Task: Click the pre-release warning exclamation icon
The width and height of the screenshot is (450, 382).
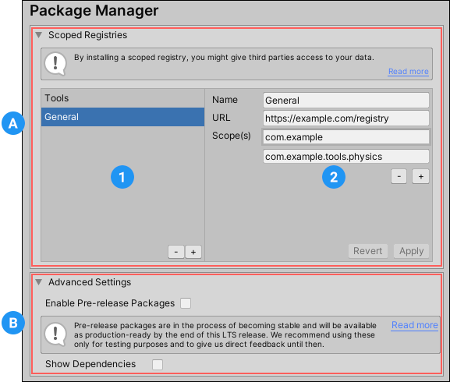Action: coord(55,334)
